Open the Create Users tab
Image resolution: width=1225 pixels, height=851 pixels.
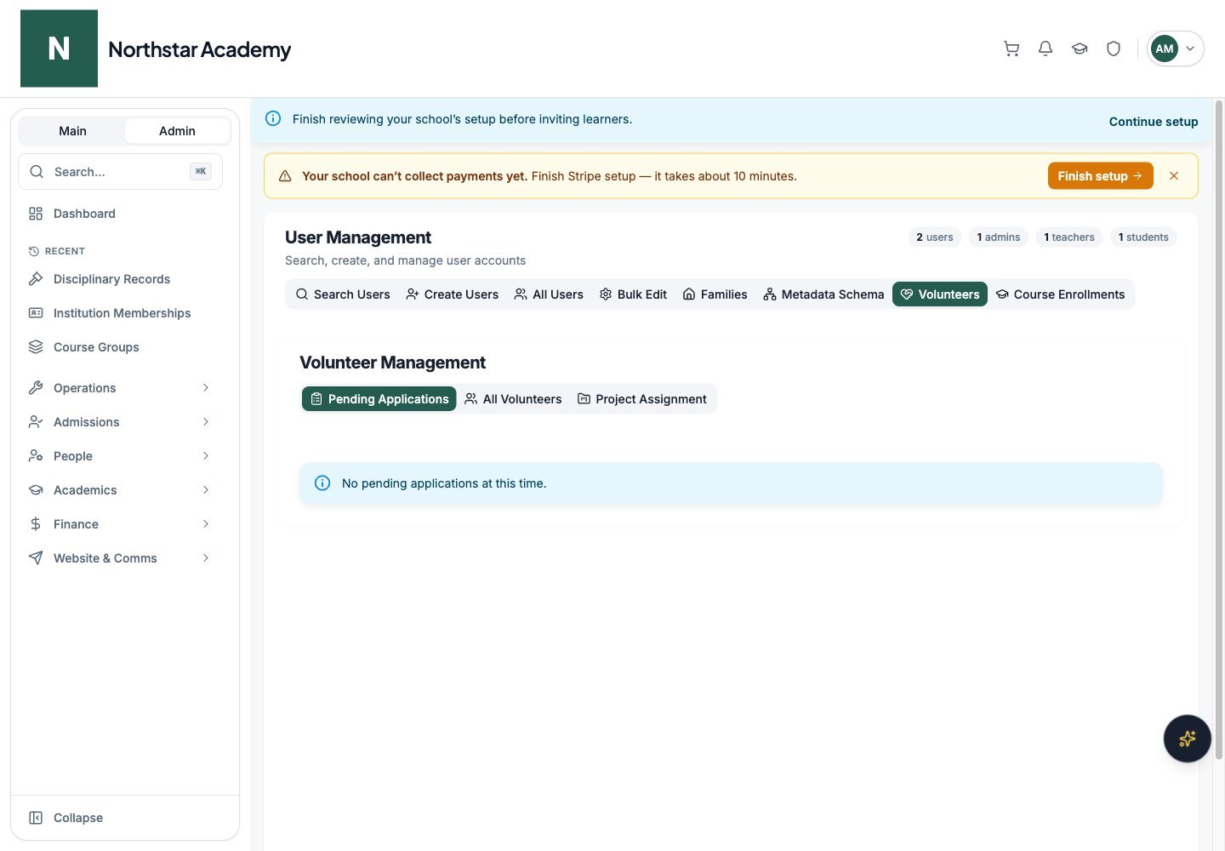click(452, 294)
